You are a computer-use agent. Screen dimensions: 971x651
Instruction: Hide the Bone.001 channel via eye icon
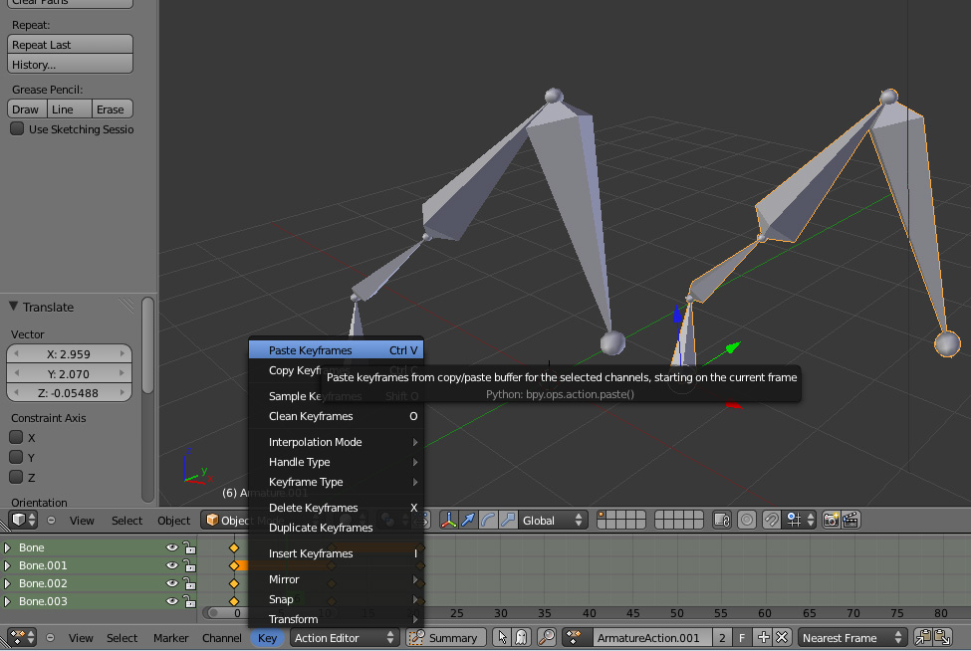[172, 565]
